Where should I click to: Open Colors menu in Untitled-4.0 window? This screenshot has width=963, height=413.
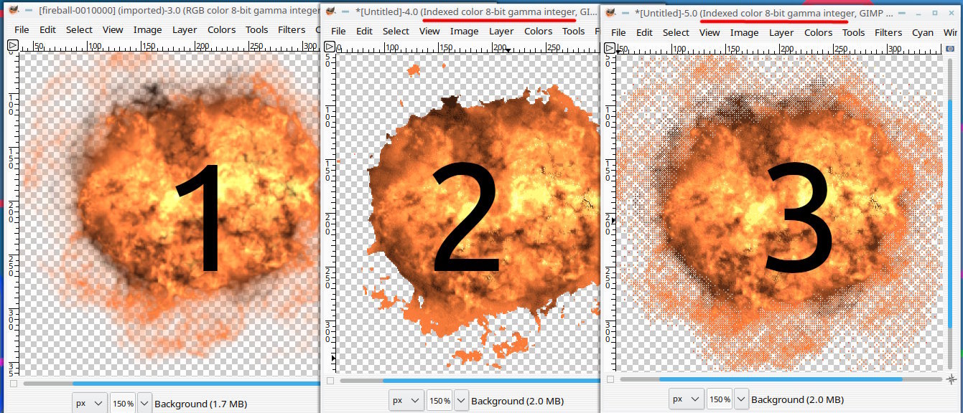[538, 31]
